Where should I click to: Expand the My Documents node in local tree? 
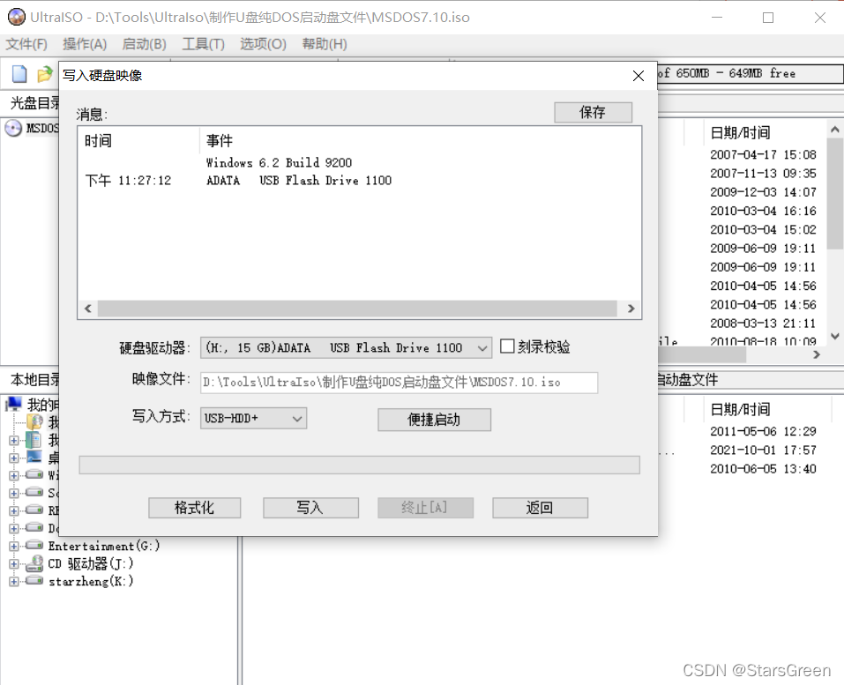point(14,440)
